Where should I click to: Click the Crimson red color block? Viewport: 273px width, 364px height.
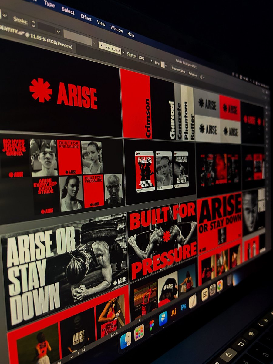click(136, 103)
